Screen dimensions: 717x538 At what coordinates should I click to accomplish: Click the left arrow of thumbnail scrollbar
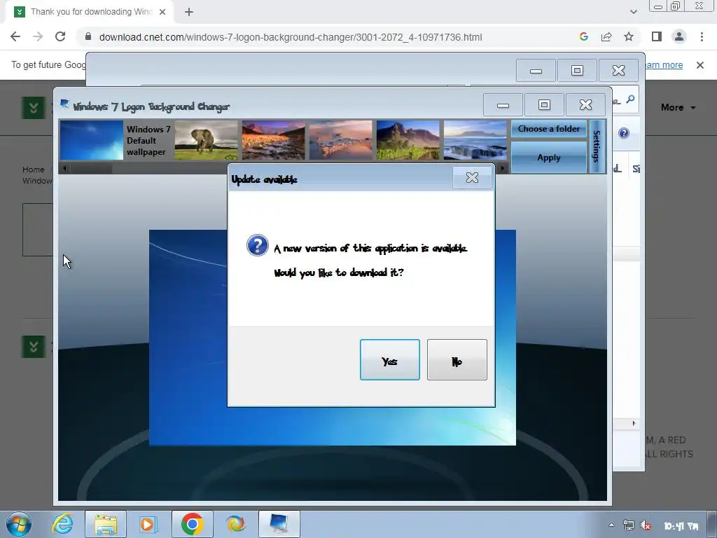64,168
